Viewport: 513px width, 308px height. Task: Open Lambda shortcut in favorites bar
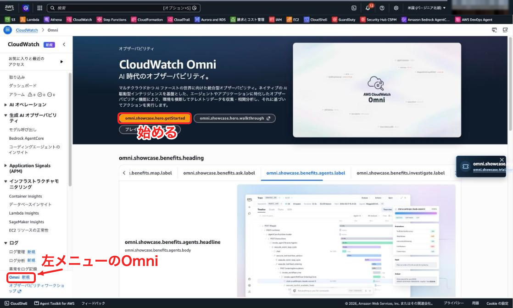30,20
